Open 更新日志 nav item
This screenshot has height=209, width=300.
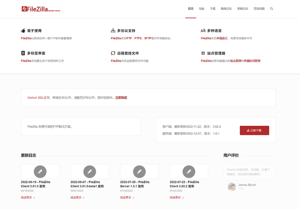coord(242,9)
